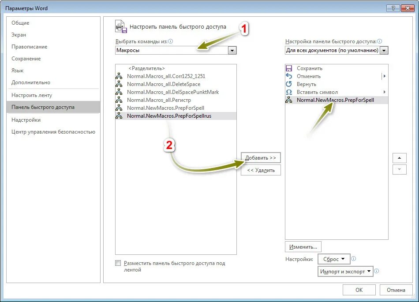Screen dimensions: 419x302
Task: Click macro icon beside Normal.Macros_all.Corr1252_1251
Action: click(x=119, y=76)
